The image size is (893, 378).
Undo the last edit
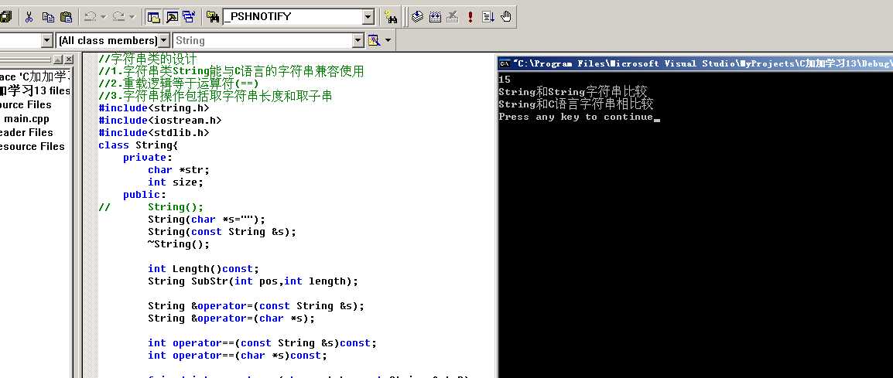click(x=90, y=16)
